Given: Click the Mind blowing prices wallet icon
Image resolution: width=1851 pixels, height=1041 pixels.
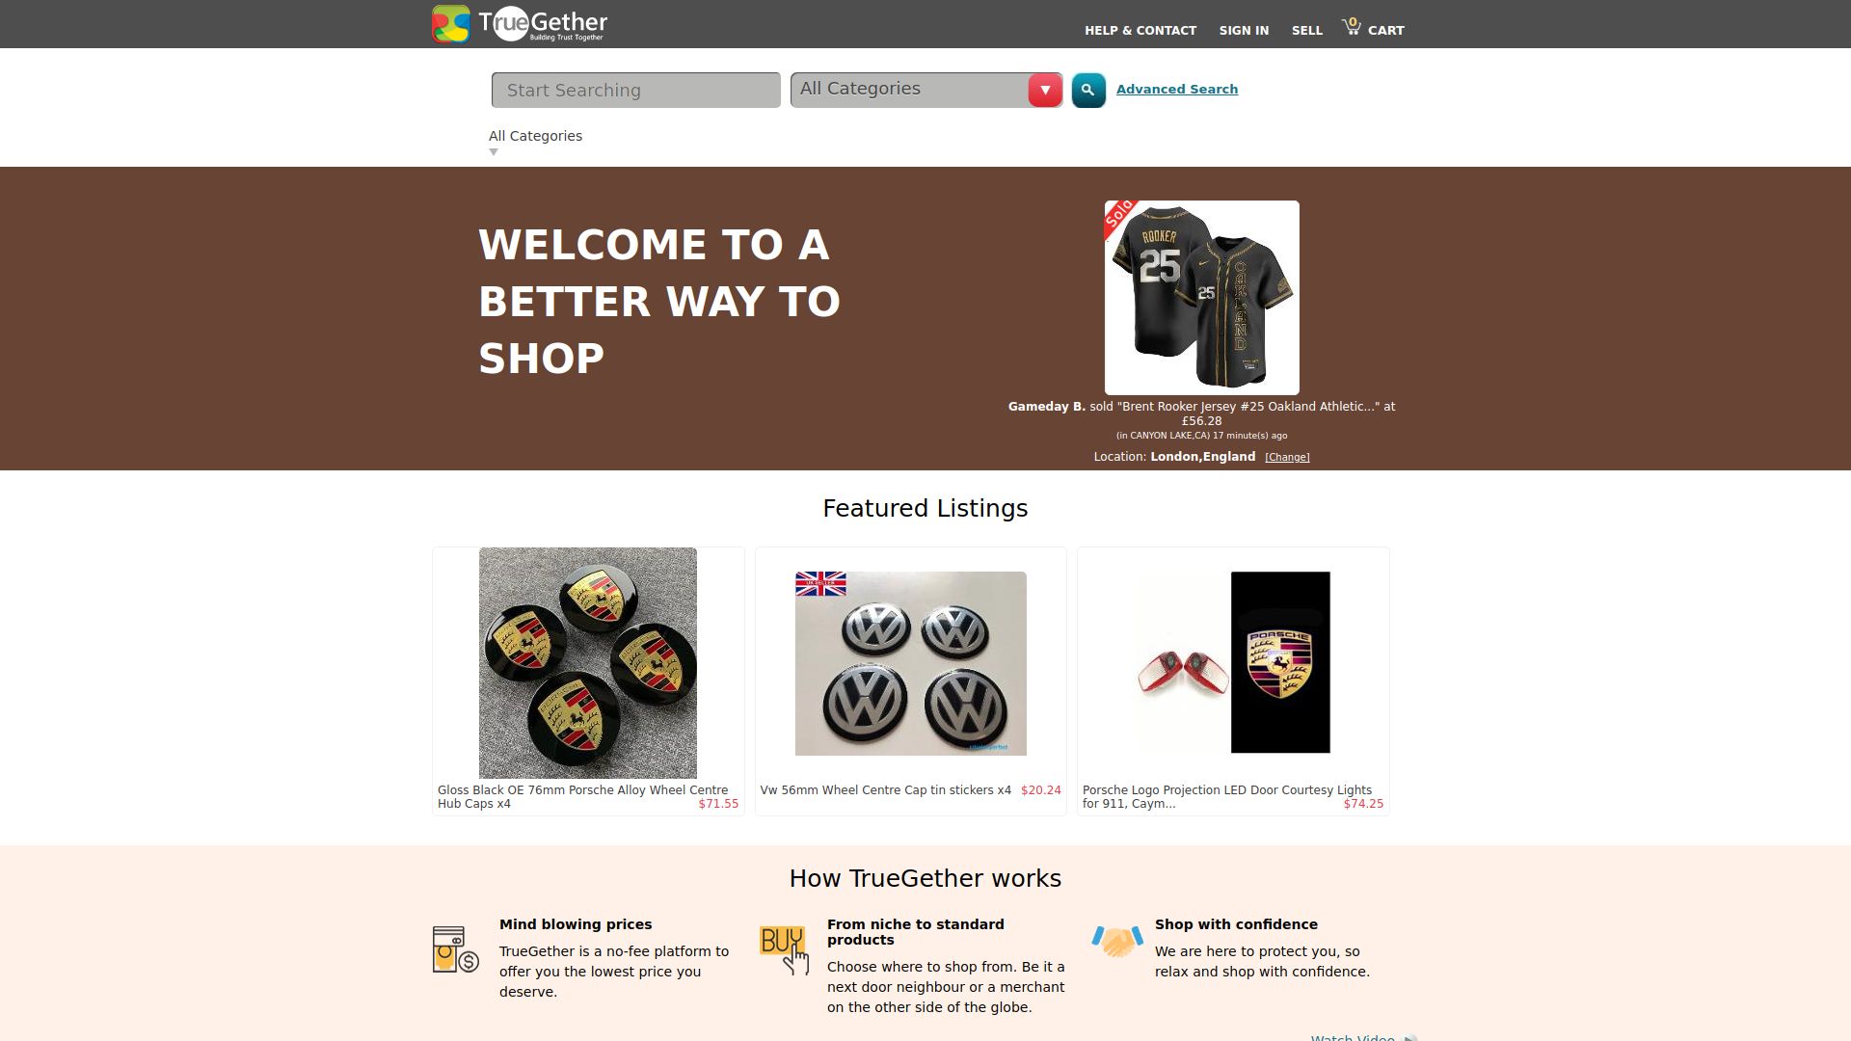Looking at the screenshot, I should pyautogui.click(x=455, y=949).
